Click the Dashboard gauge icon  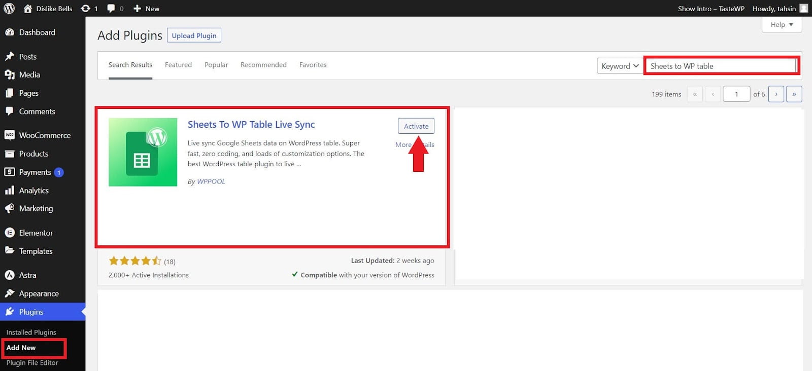[10, 32]
